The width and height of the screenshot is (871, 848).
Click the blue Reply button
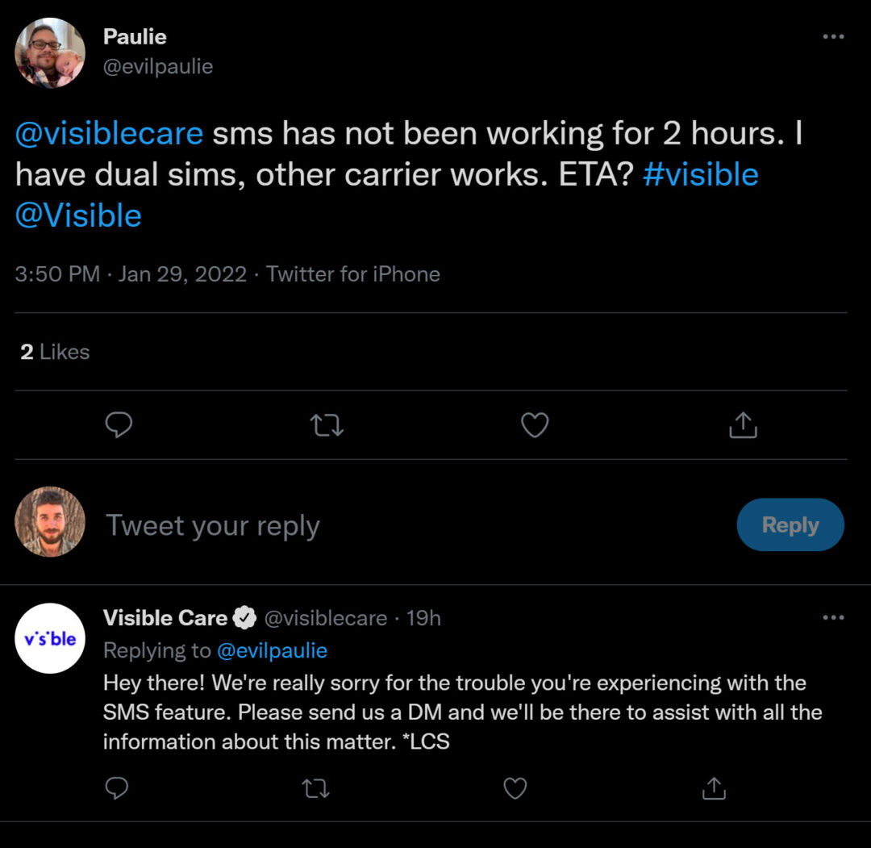790,525
